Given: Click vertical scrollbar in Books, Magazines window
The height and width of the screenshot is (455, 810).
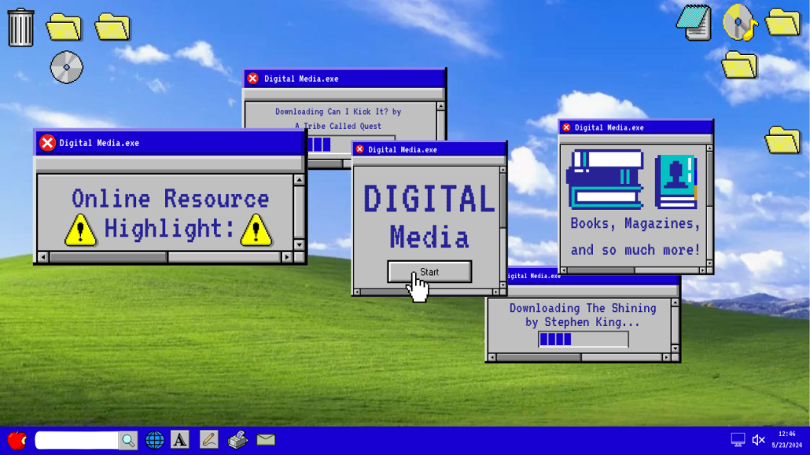Looking at the screenshot, I should (709, 206).
